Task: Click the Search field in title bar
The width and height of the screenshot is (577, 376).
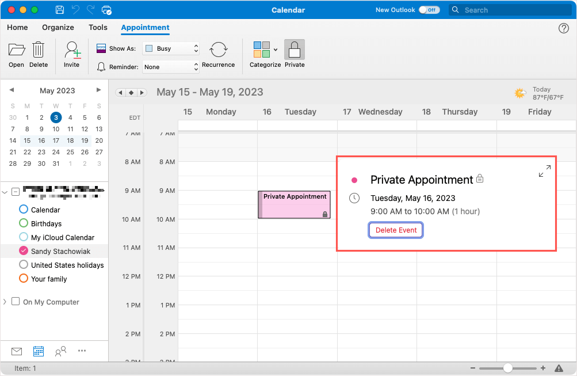Action: pos(512,10)
